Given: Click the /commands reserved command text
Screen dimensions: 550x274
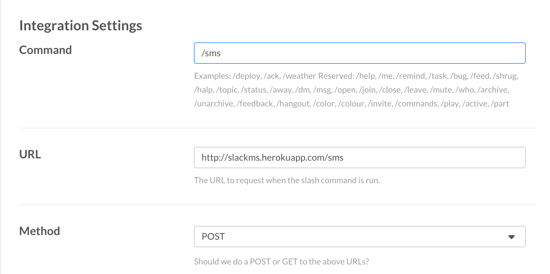Looking at the screenshot, I should click(417, 104).
